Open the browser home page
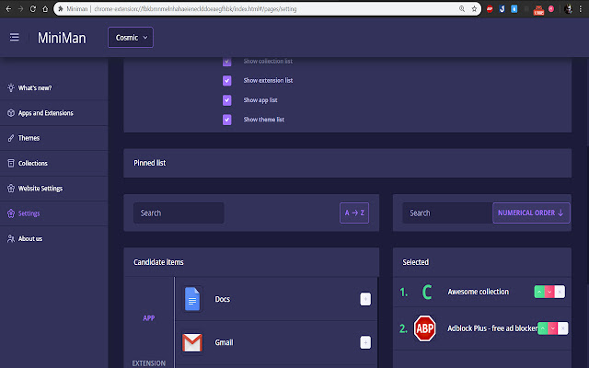Image resolution: width=589 pixels, height=368 pixels. 45,8
